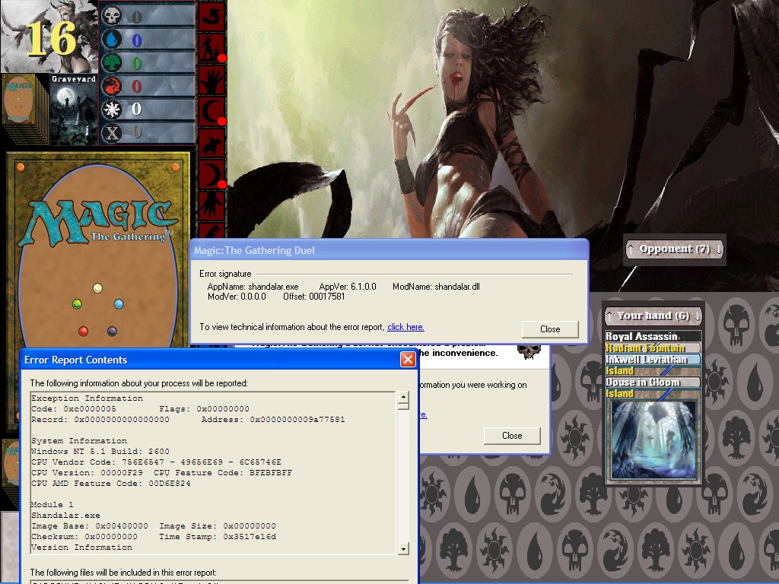The height and width of the screenshot is (584, 779).
Task: Click the error report scrollbar thumb
Action: 403,405
